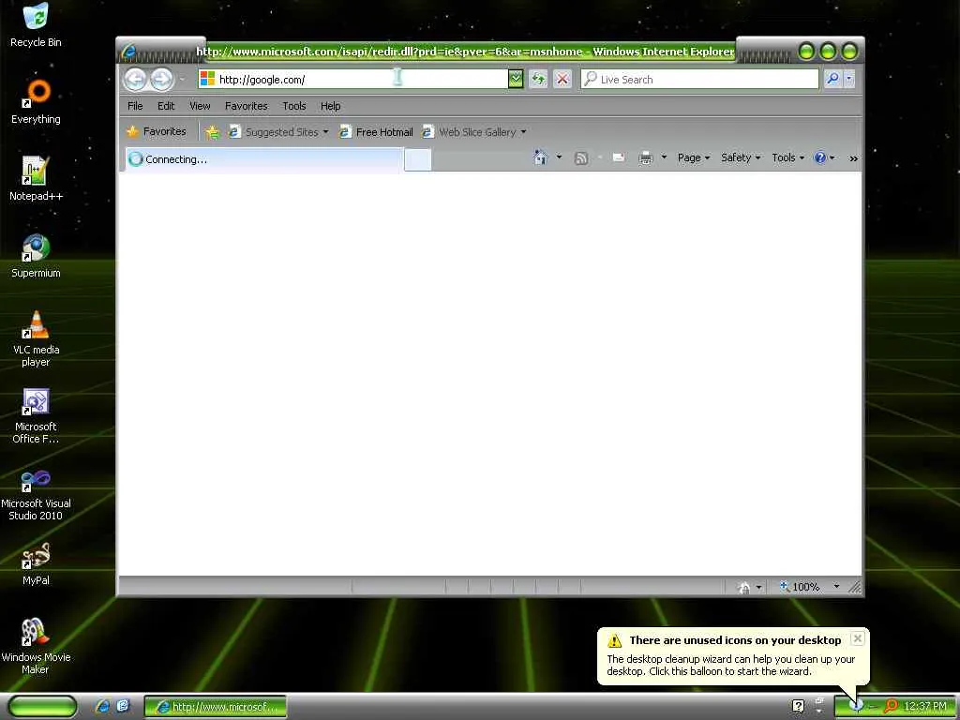The width and height of the screenshot is (960, 720).
Task: Open the Favorites menu in menu bar
Action: (x=247, y=106)
